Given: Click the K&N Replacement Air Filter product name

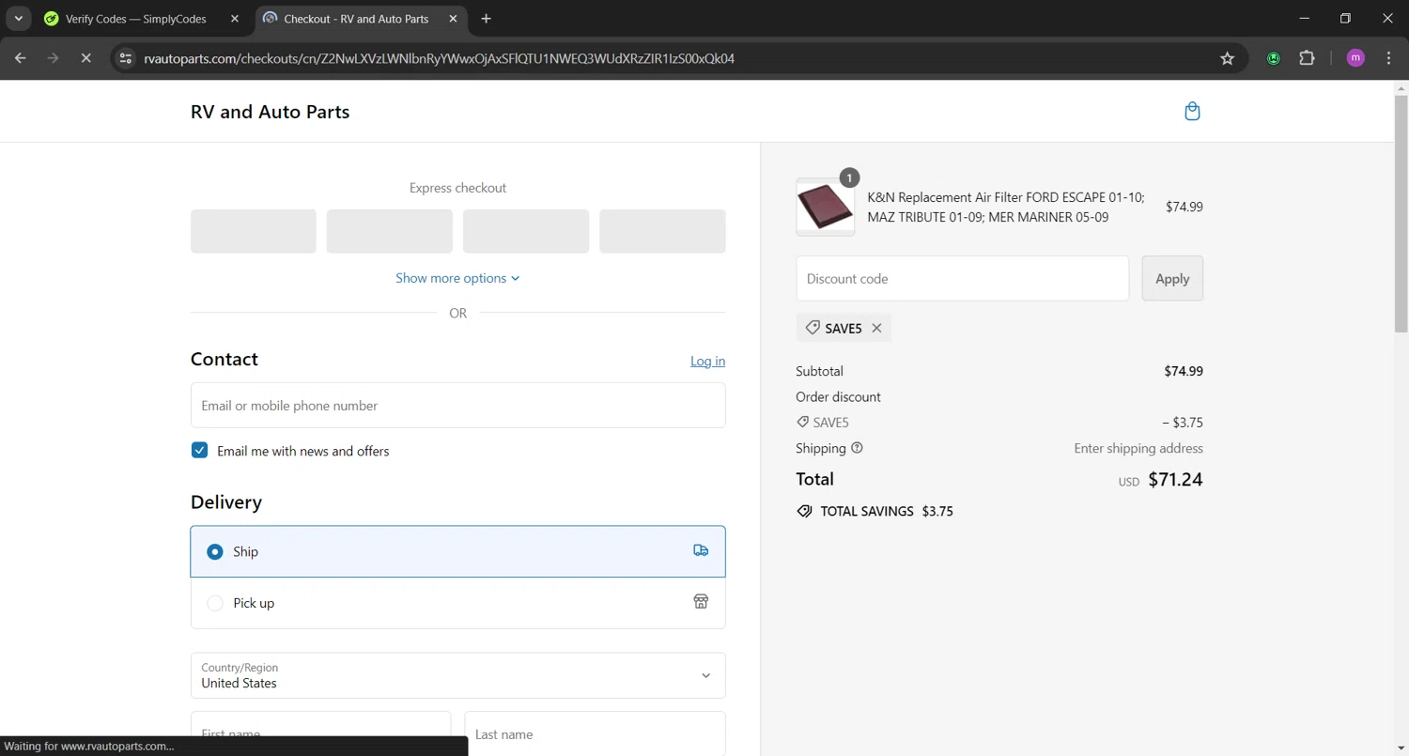Looking at the screenshot, I should pos(1006,207).
